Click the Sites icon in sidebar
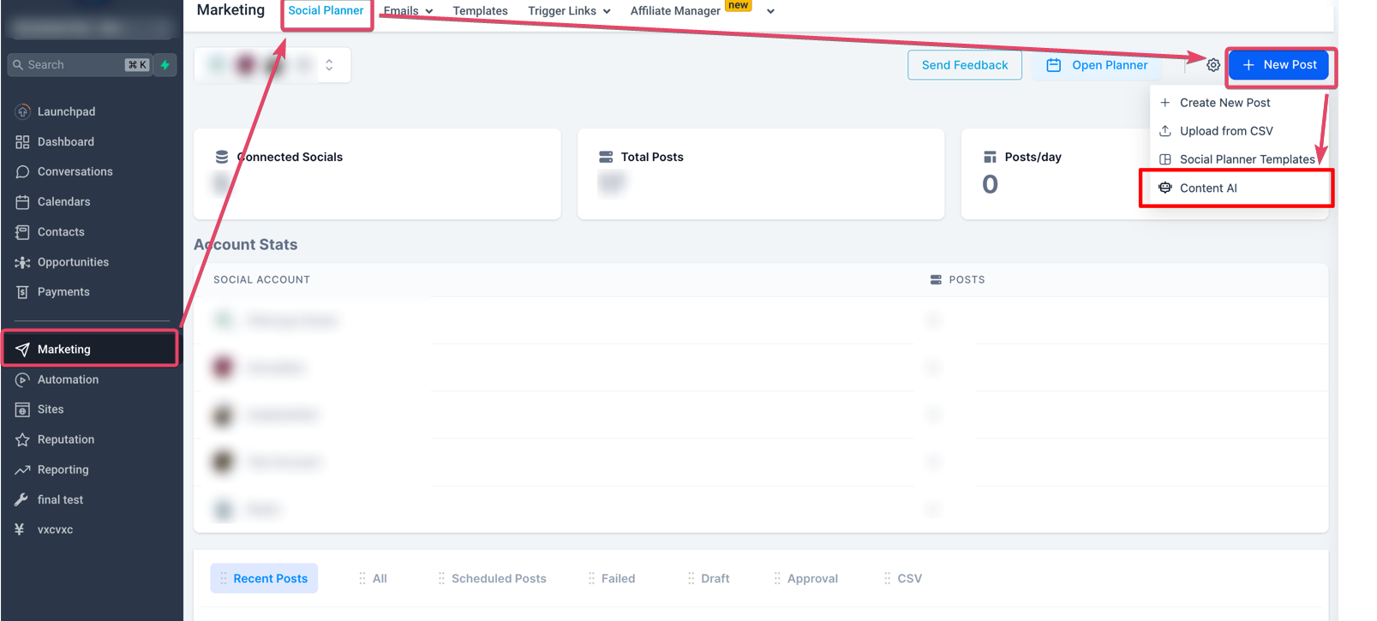The height and width of the screenshot is (621, 1377). (x=22, y=409)
